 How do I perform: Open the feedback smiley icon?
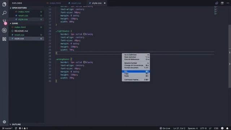(222, 129)
